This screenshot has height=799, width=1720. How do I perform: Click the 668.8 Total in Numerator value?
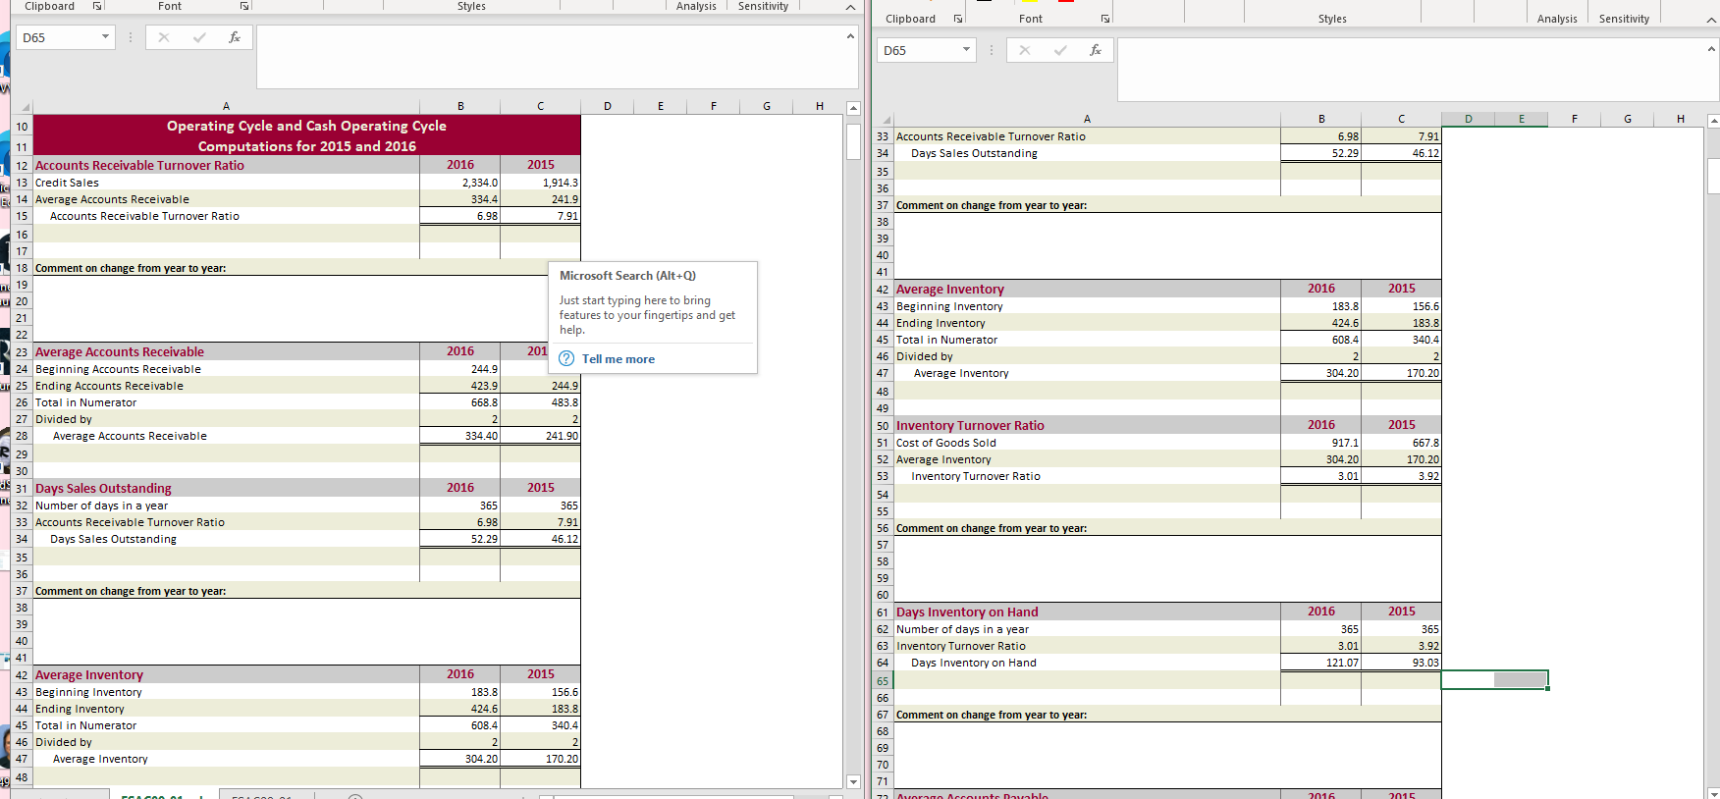(460, 402)
